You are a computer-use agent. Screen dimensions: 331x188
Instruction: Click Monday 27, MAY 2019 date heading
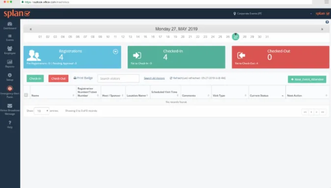coord(176,29)
